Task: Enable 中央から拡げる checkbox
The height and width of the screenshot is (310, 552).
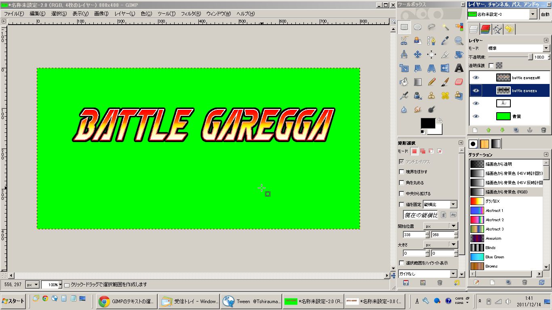Action: (401, 193)
